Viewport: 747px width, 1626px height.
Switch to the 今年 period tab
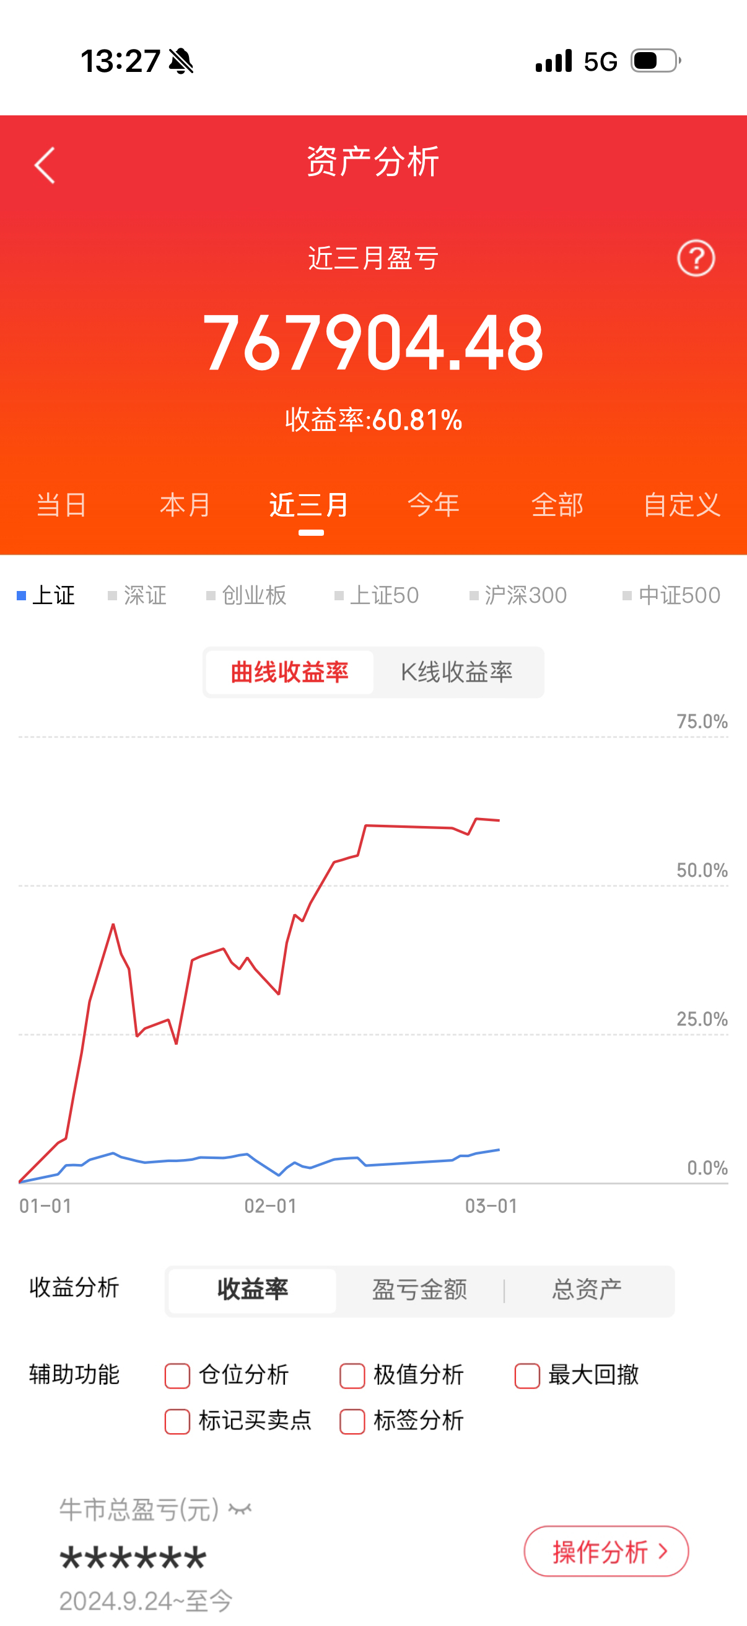pos(433,505)
